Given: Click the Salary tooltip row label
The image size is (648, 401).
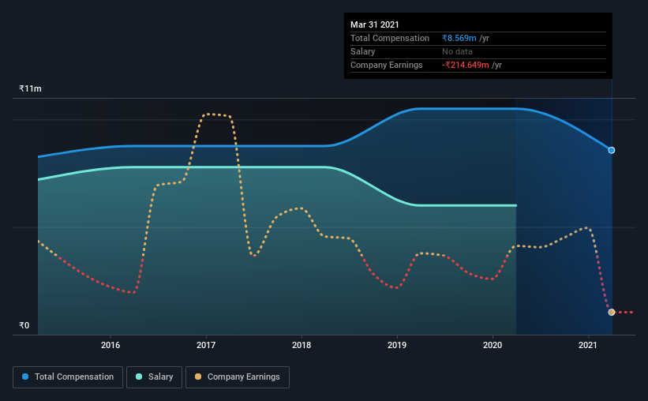Looking at the screenshot, I should click(x=362, y=51).
